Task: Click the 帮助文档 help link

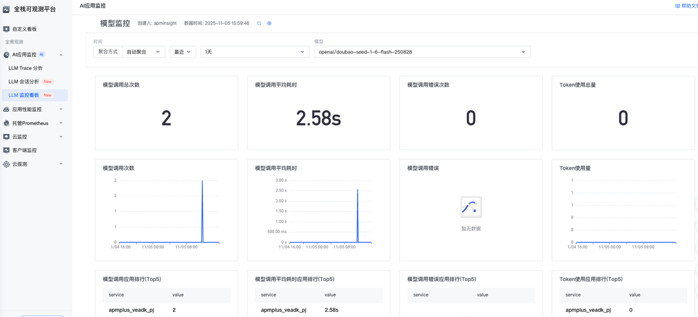Action: coord(689,6)
